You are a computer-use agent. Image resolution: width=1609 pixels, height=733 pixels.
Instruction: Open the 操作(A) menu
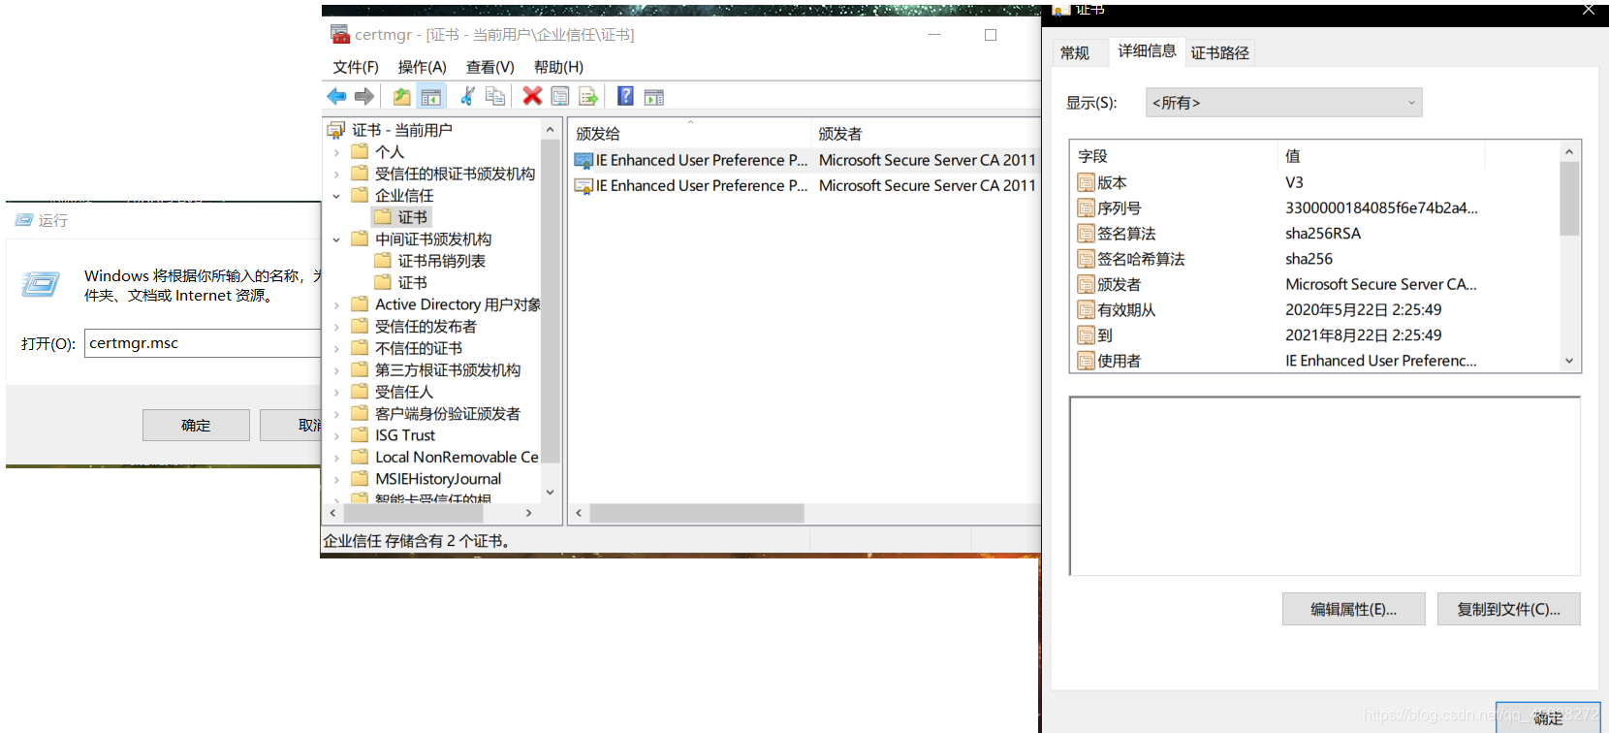(x=423, y=67)
